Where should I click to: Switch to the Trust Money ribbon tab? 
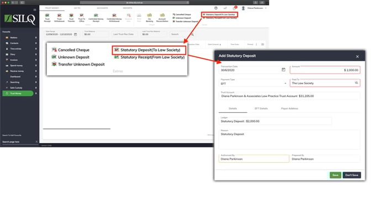click(52, 8)
